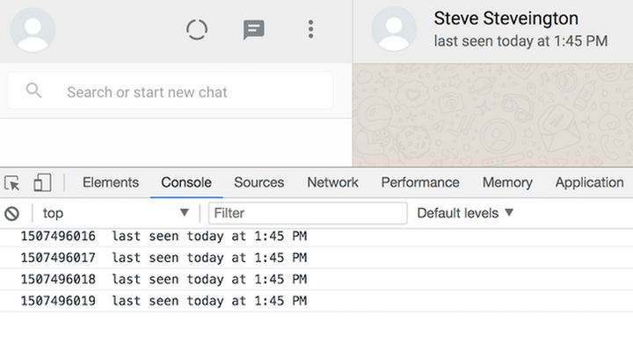
Task: Activate the inspect element picker icon
Action: tap(12, 183)
